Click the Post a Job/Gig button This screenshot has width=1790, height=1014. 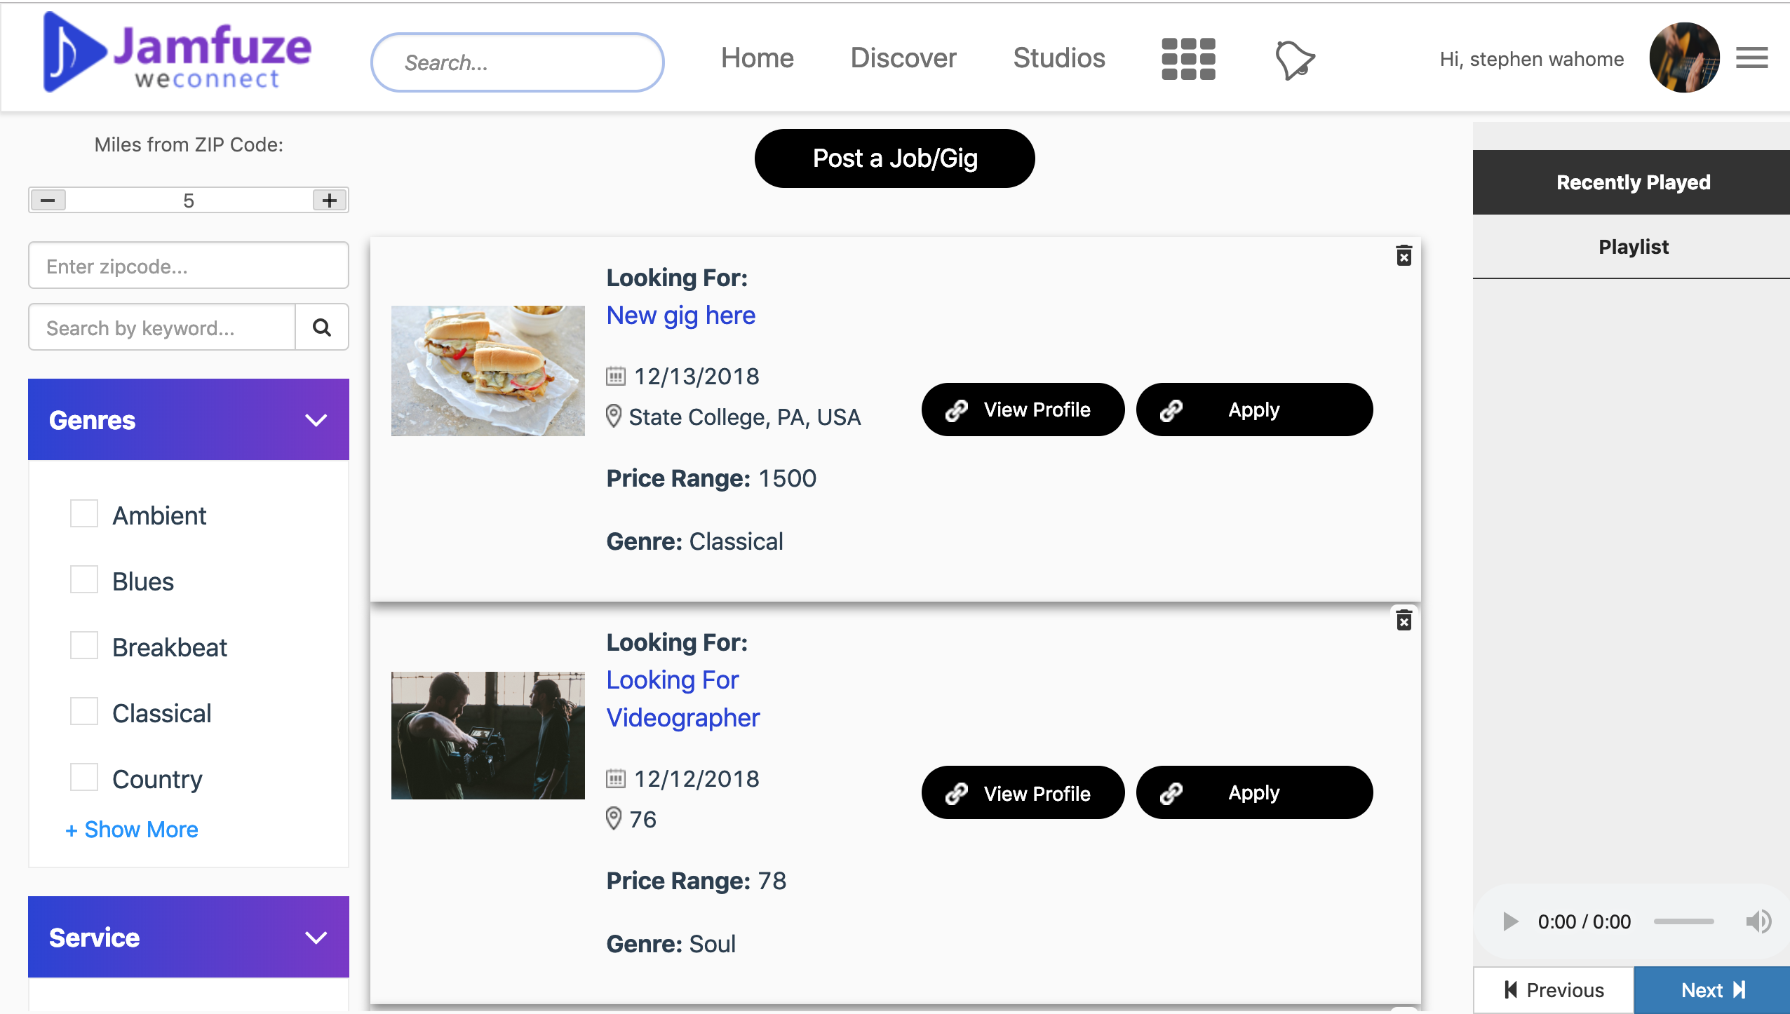click(x=894, y=158)
